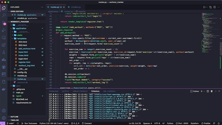222x125 pixels.
Task: Open the terminal launch profile dropdown arrow
Action: pyautogui.click(x=204, y=91)
